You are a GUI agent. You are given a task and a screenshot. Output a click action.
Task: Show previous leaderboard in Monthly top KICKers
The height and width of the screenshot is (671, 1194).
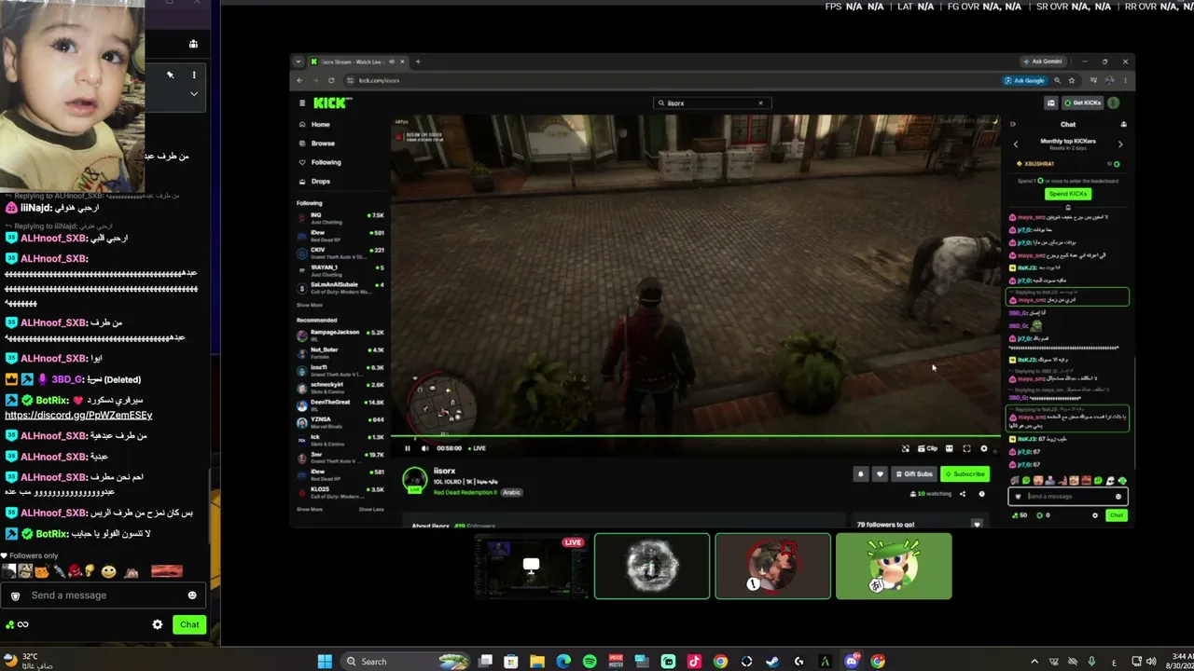[1016, 144]
